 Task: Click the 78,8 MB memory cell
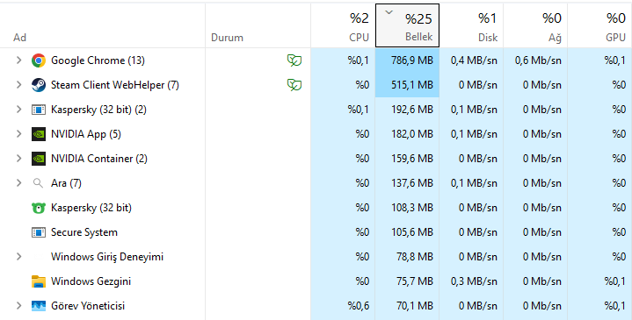407,257
